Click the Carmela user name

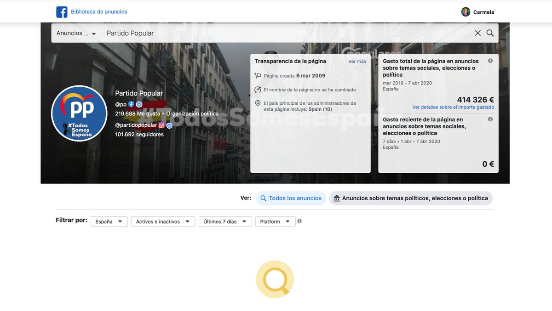484,12
